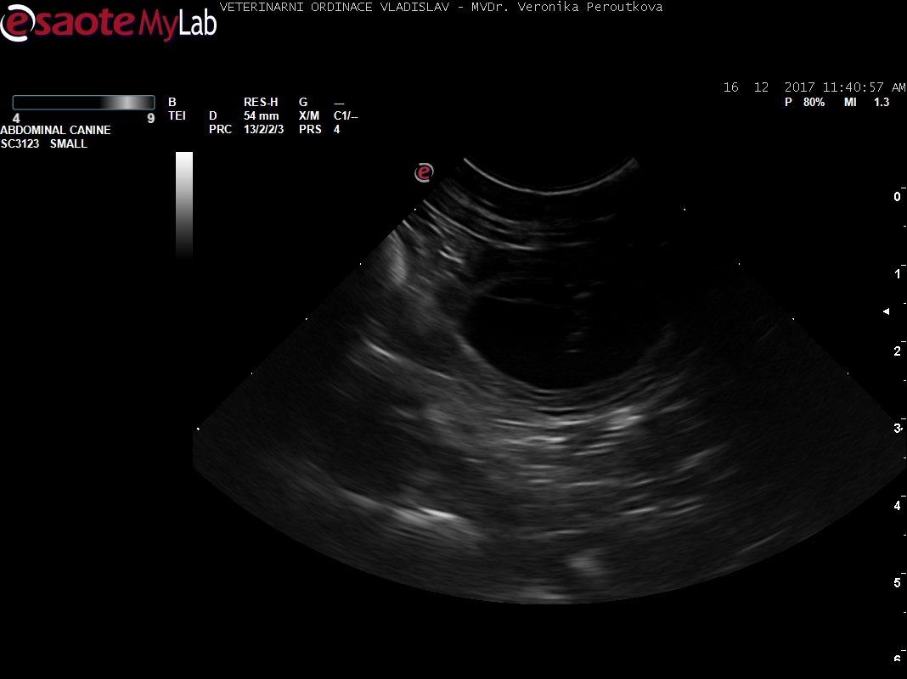The width and height of the screenshot is (907, 679).
Task: Click the ABDOMINAL CANINE preset label
Action: click(x=55, y=130)
